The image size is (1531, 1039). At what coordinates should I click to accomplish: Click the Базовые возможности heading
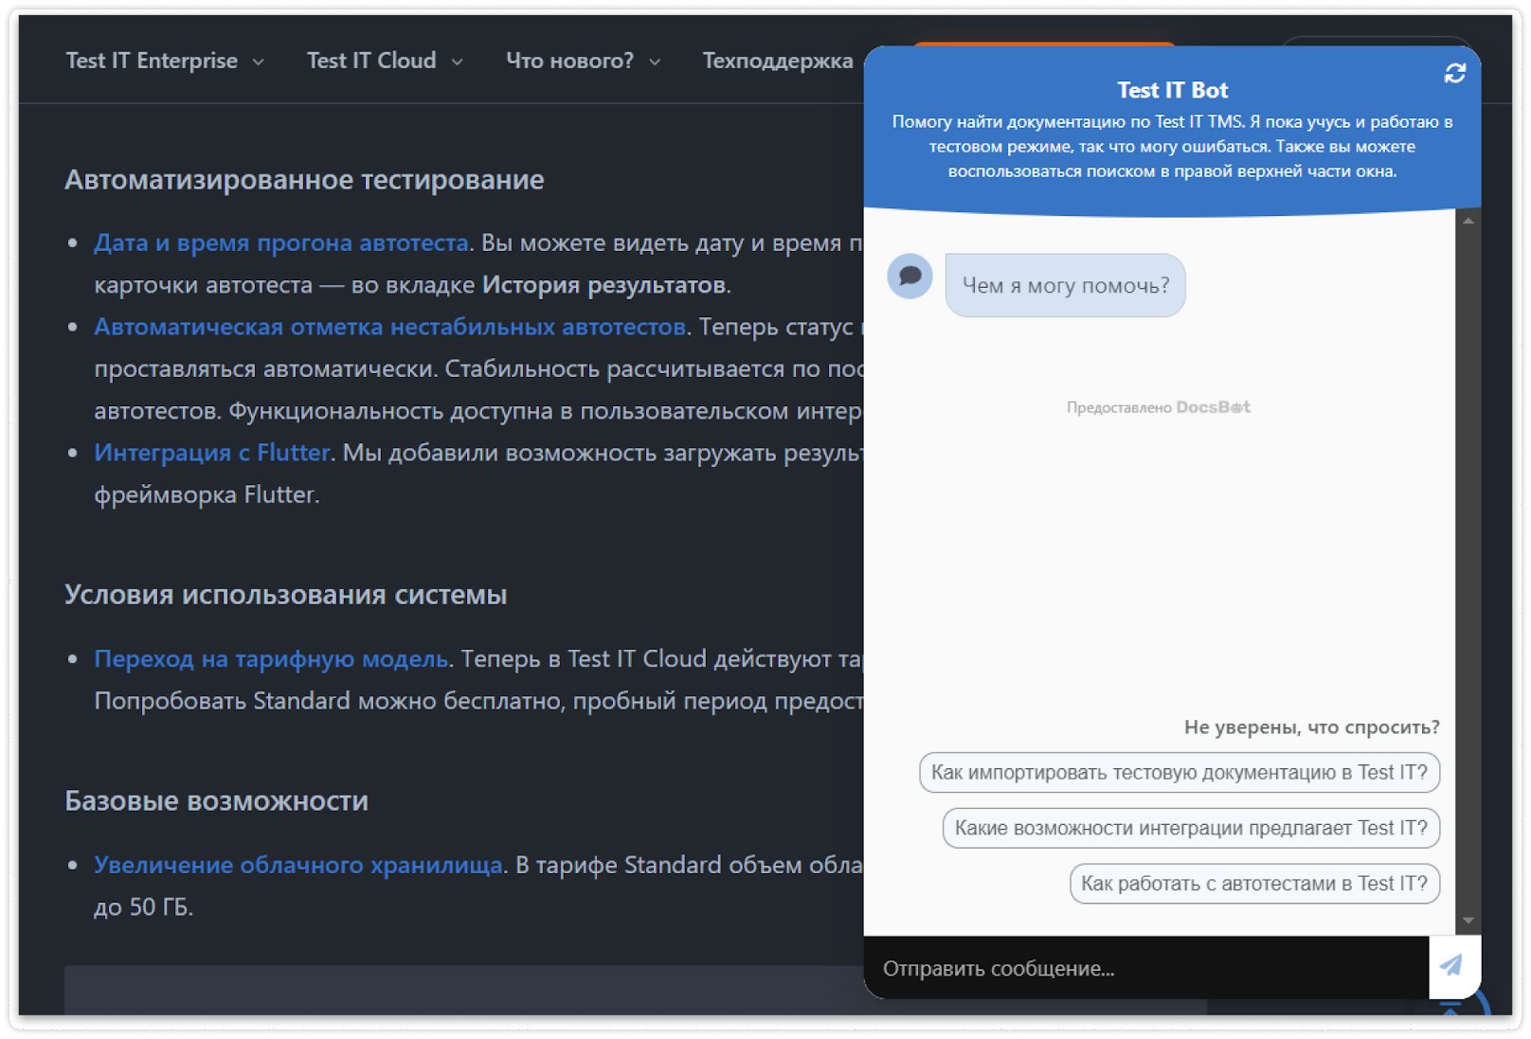216,801
